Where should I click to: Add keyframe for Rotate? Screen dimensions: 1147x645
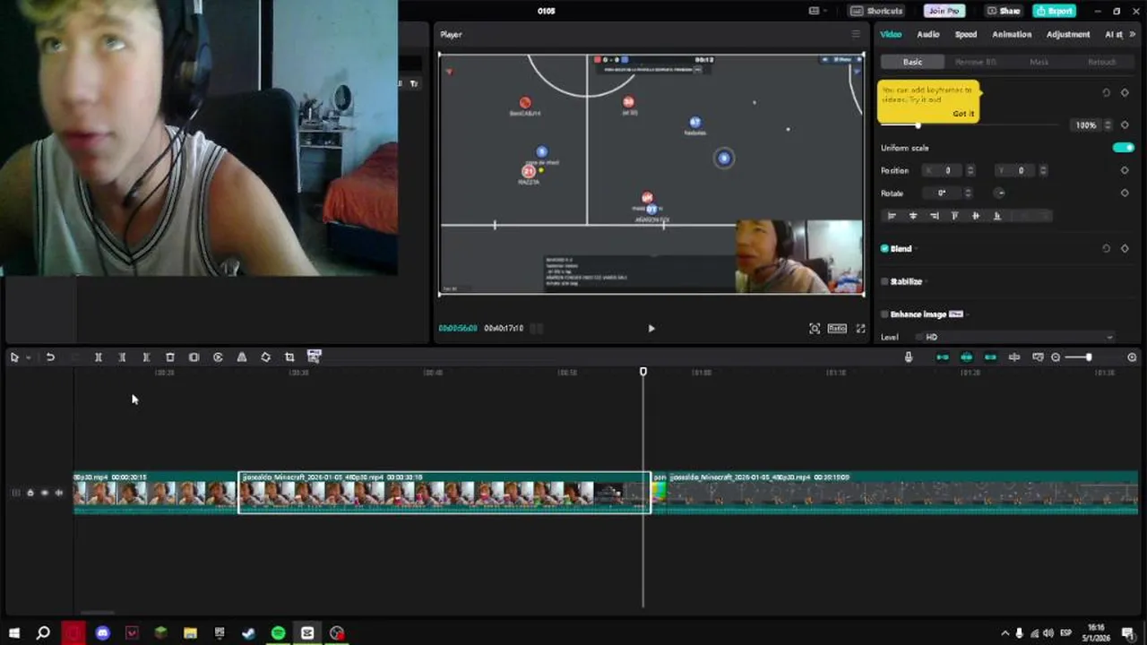(1125, 193)
